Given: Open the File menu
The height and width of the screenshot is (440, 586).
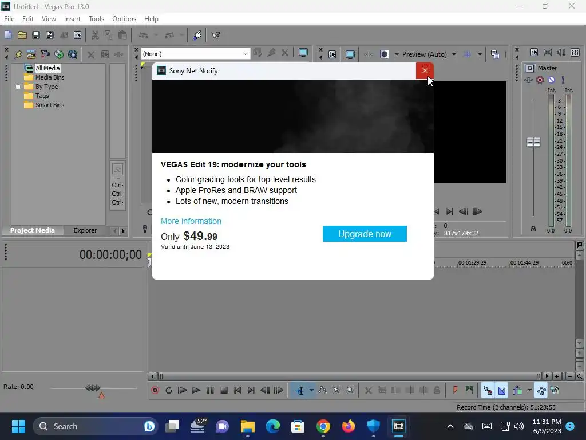Looking at the screenshot, I should click(9, 19).
